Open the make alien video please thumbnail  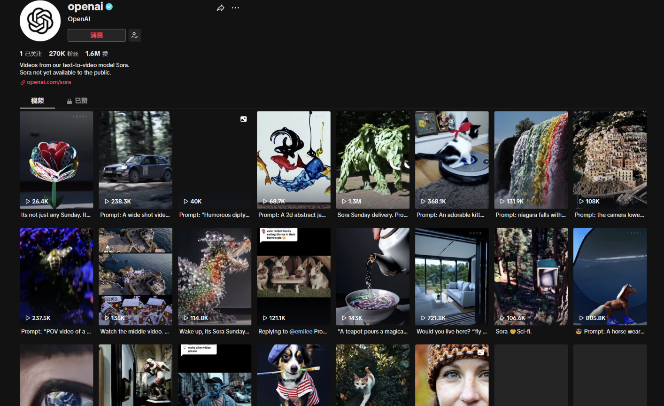(215, 375)
